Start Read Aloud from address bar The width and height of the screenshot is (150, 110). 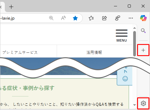(63, 18)
